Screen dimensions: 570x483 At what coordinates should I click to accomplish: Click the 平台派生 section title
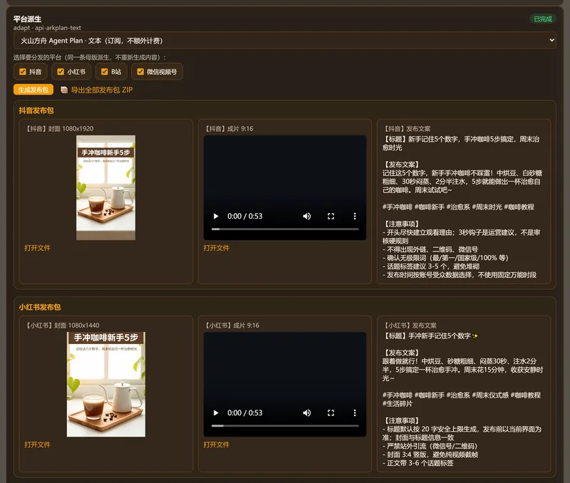coord(27,19)
